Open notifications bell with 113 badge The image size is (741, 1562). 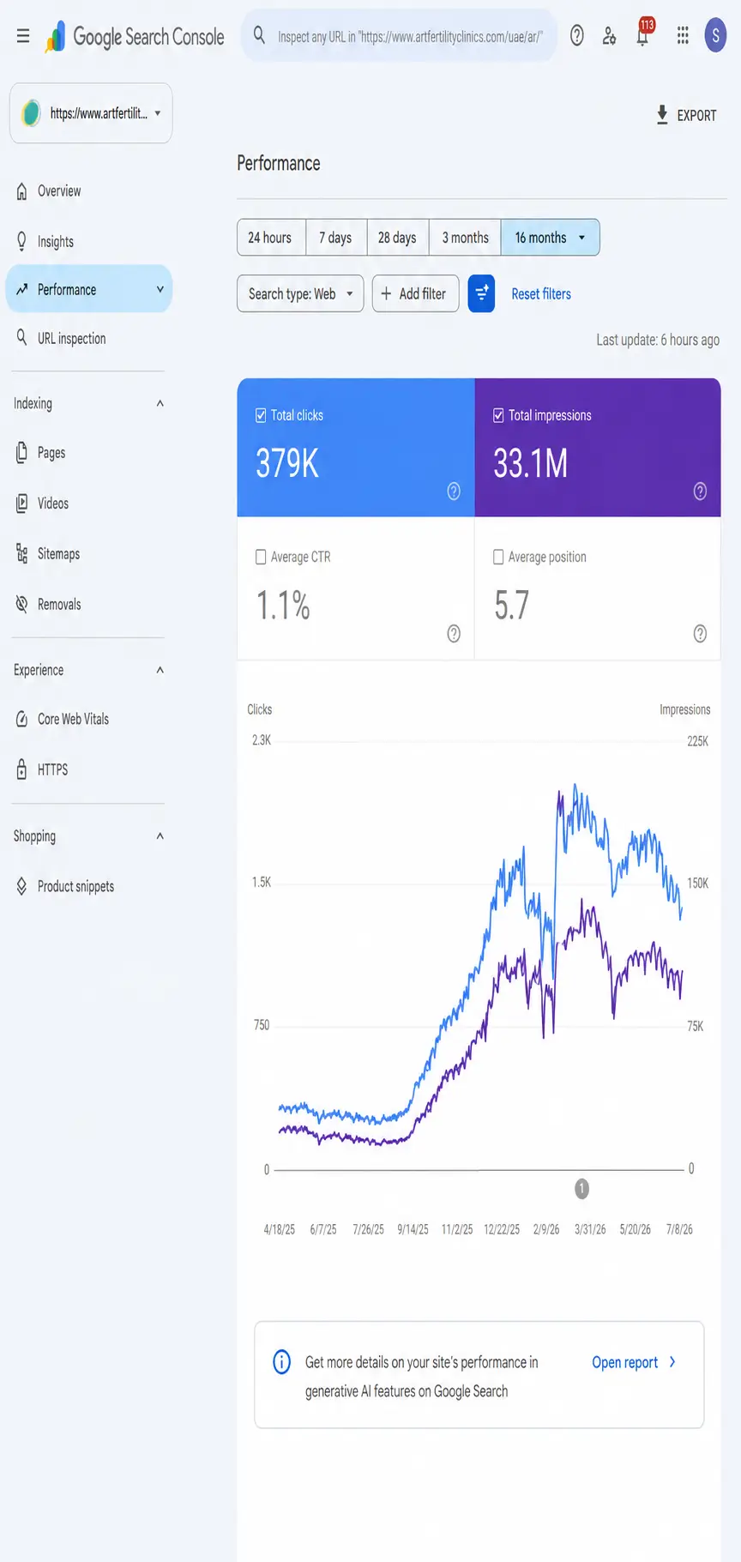[x=642, y=34]
